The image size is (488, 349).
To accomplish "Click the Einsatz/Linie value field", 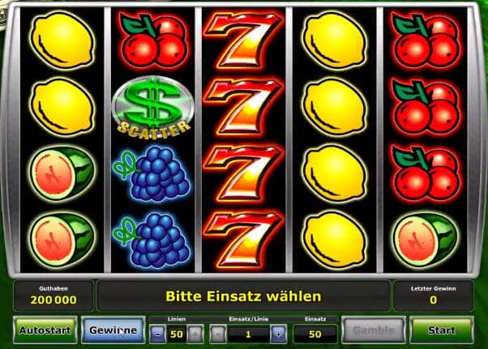I will [x=248, y=334].
